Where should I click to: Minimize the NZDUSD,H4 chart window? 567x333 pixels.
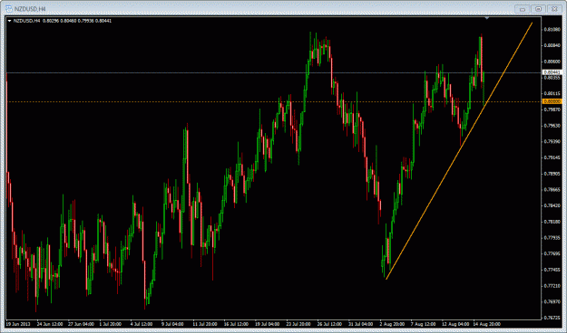point(523,9)
